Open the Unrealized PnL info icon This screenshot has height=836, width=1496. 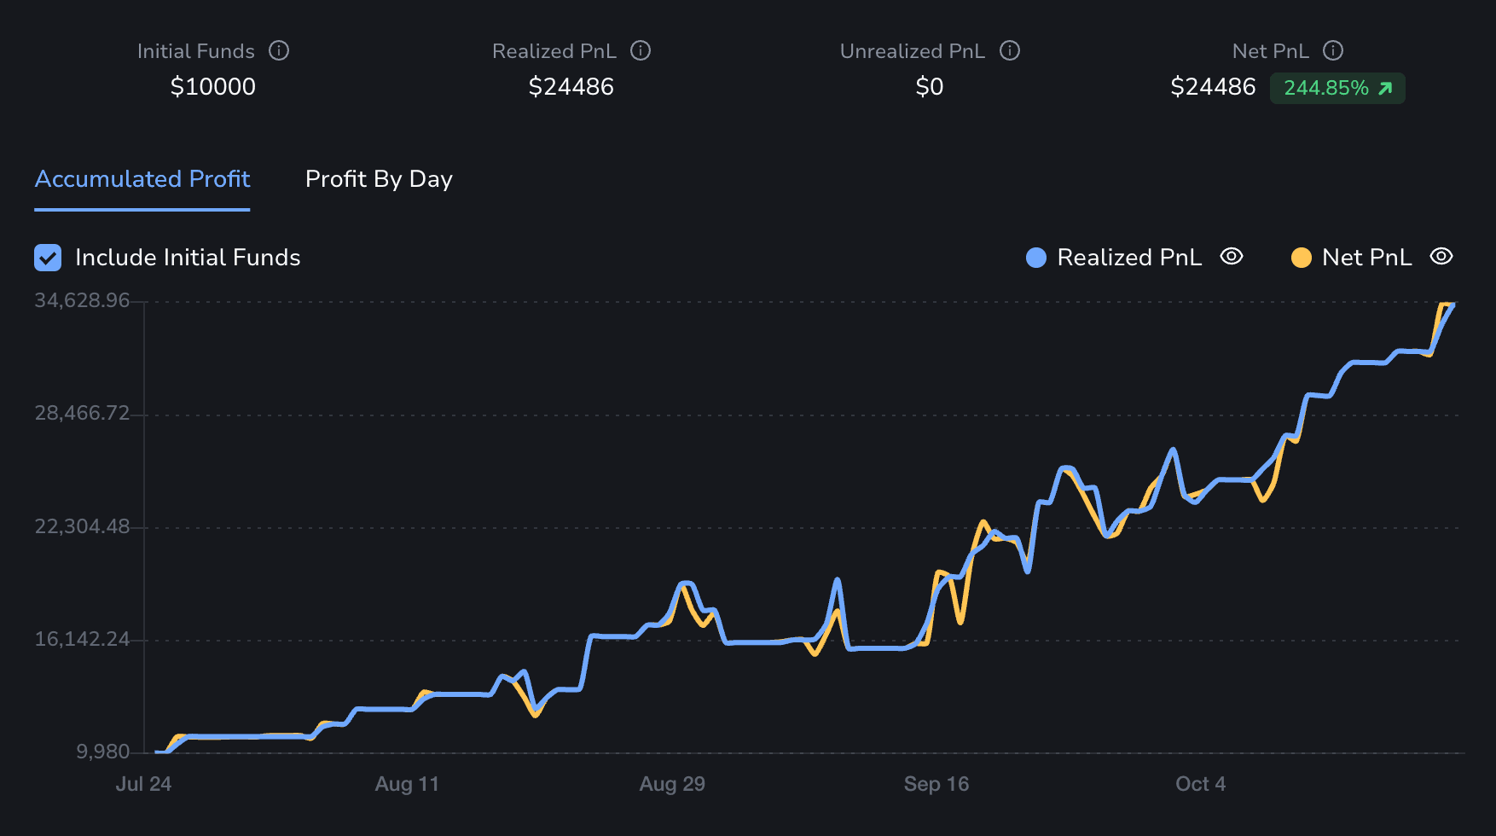pos(1010,51)
